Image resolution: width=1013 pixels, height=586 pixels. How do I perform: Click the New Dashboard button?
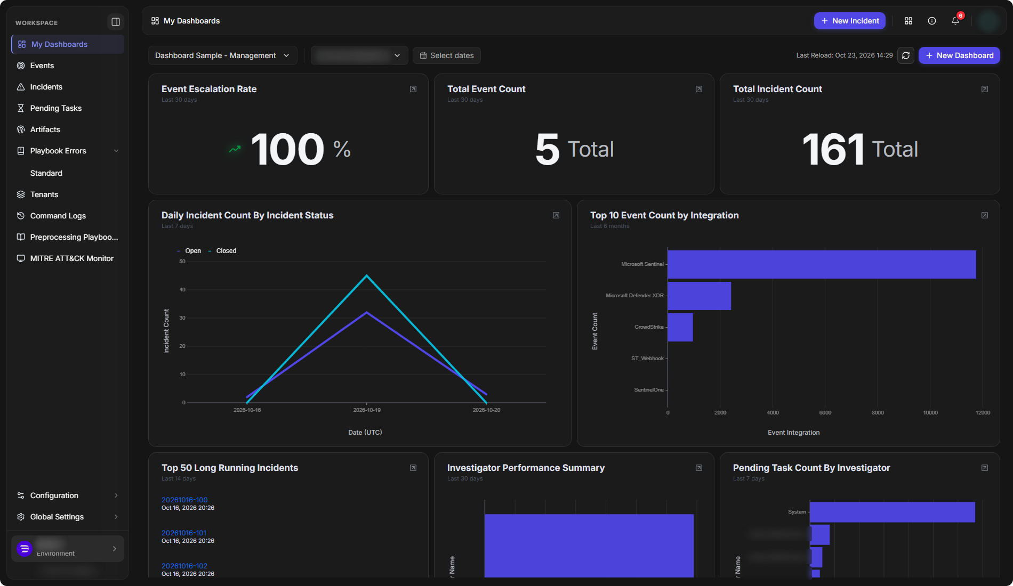tap(959, 55)
